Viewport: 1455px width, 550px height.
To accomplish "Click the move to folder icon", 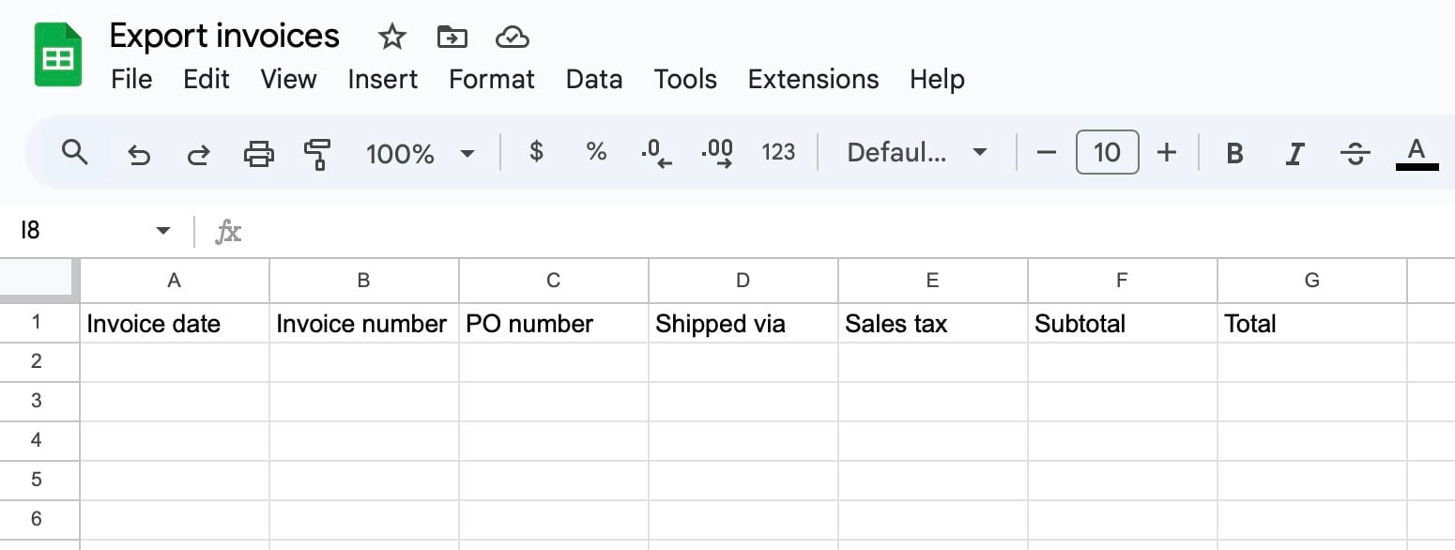I will (x=452, y=38).
